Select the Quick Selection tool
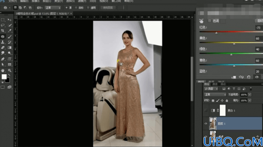 coord(10,25)
